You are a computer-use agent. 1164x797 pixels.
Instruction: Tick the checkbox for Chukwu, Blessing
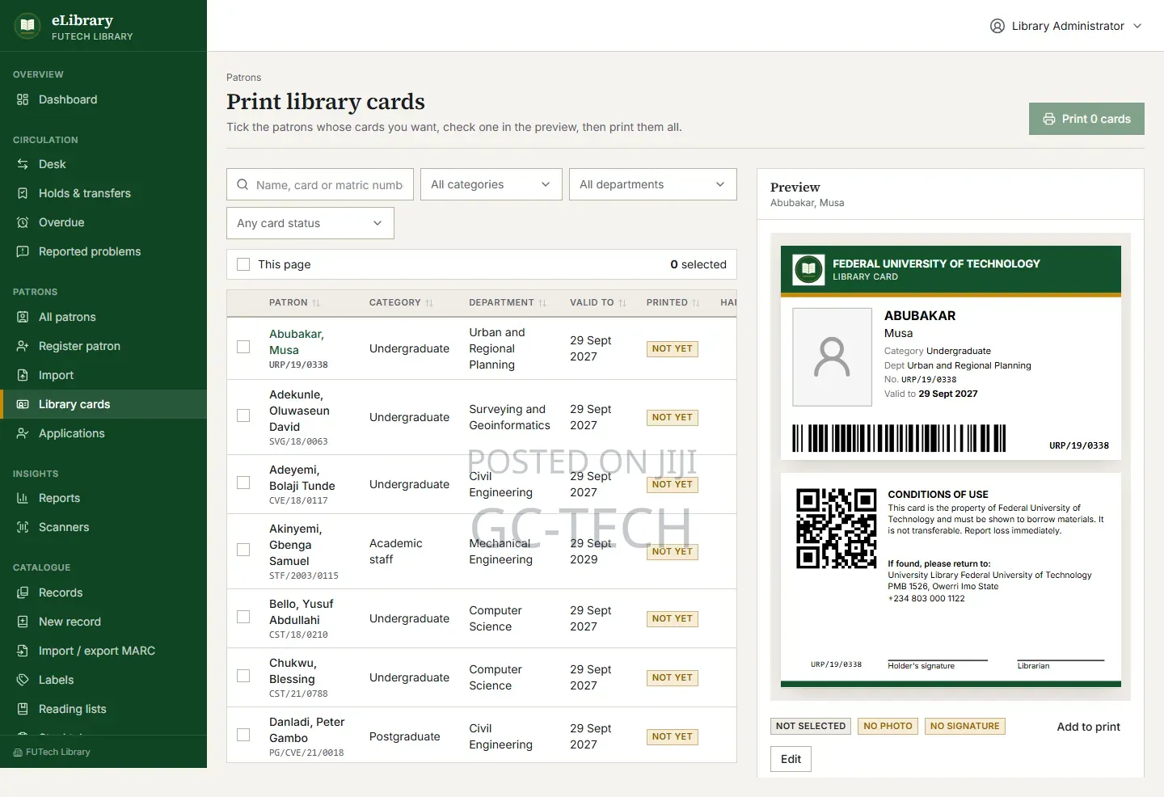(243, 676)
